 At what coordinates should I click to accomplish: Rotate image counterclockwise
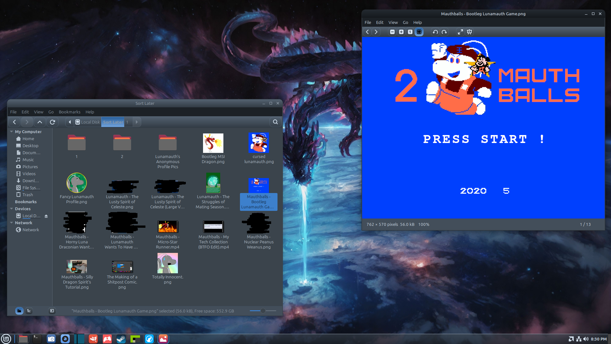[435, 32]
